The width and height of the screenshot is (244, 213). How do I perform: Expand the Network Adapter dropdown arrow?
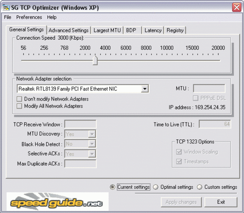coord(145,89)
